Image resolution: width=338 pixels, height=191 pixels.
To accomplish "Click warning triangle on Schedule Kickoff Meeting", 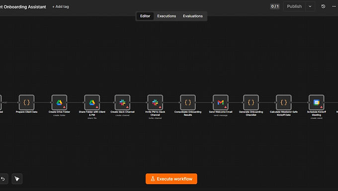I will pos(322,107).
